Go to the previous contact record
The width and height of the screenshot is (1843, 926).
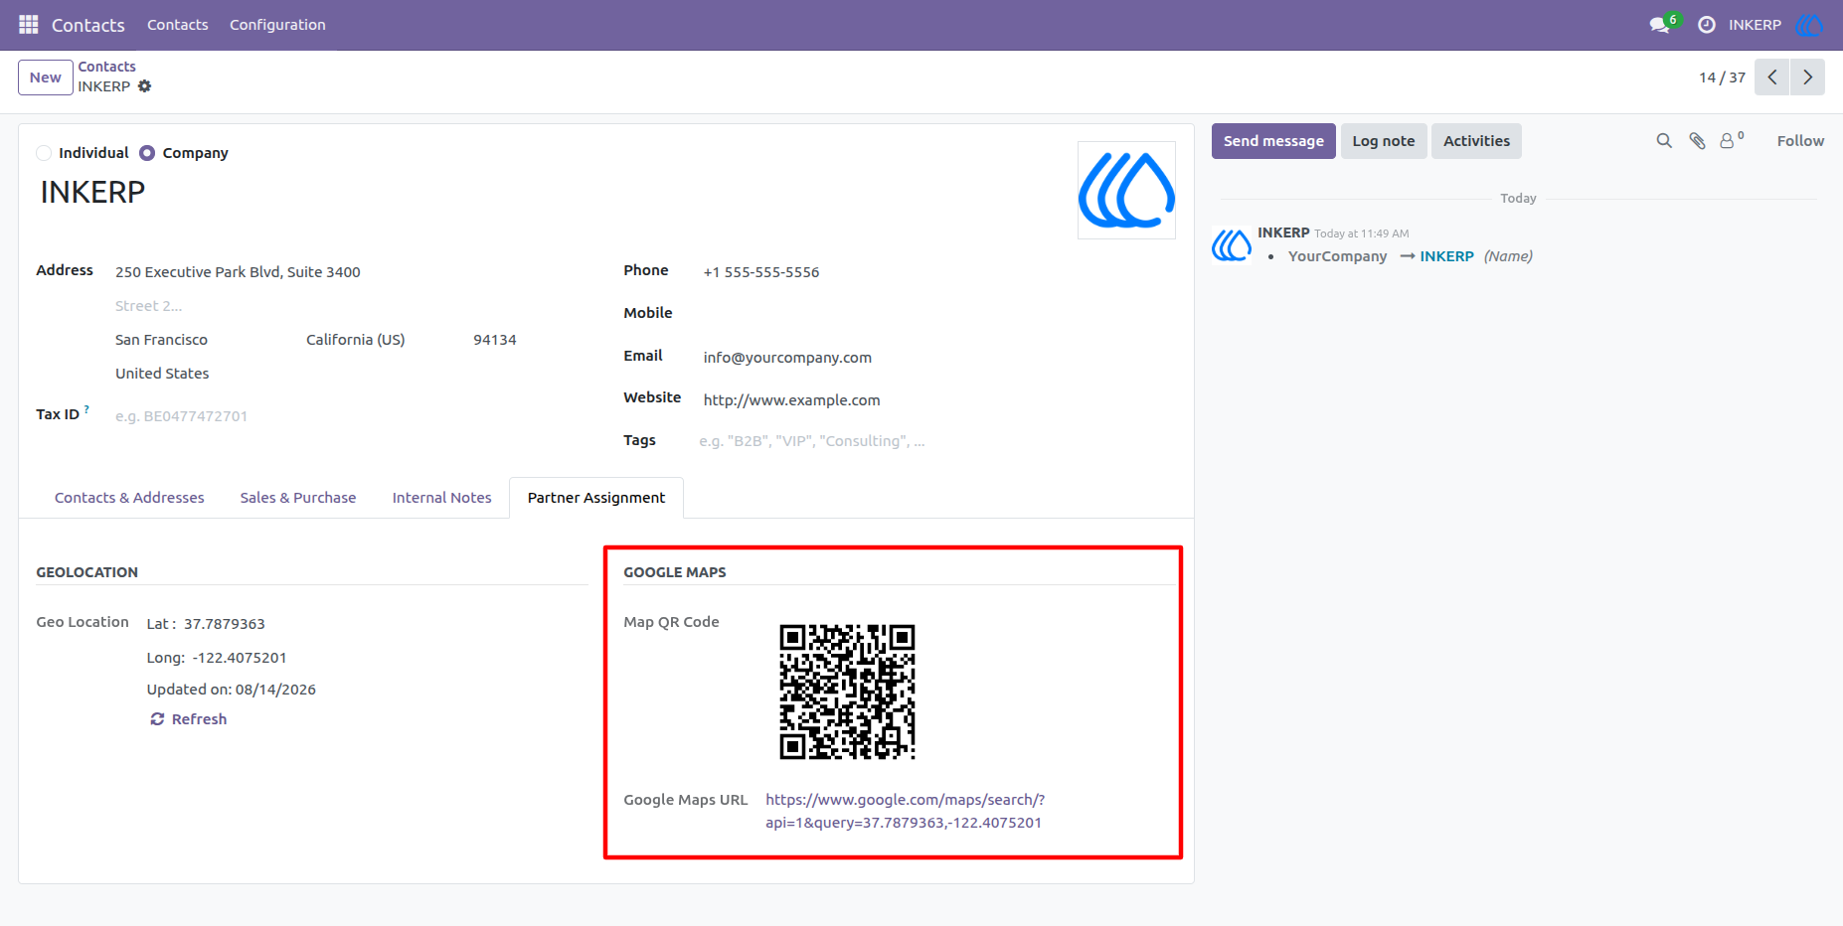[x=1771, y=77]
